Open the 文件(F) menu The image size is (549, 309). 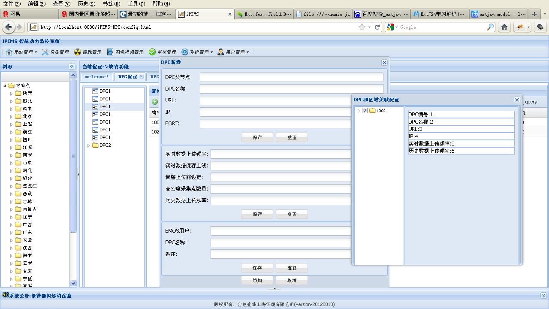(x=12, y=3)
